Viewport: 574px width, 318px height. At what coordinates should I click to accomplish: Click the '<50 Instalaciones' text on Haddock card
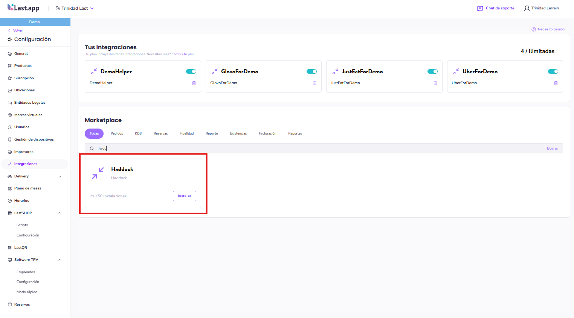111,196
